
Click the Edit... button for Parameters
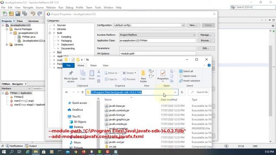206,48
